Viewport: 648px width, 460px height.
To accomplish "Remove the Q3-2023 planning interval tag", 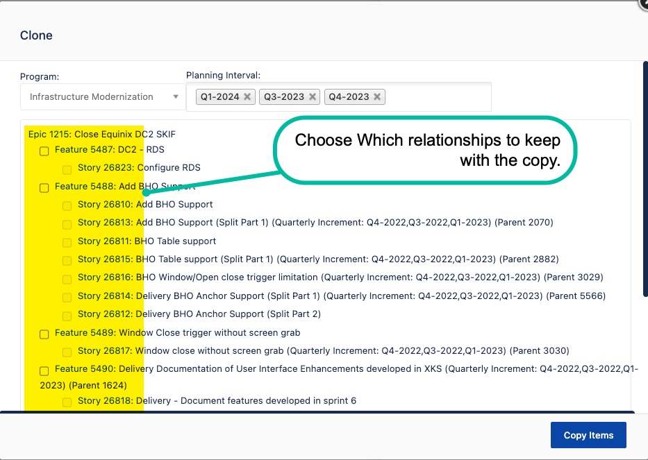I will pyautogui.click(x=313, y=96).
